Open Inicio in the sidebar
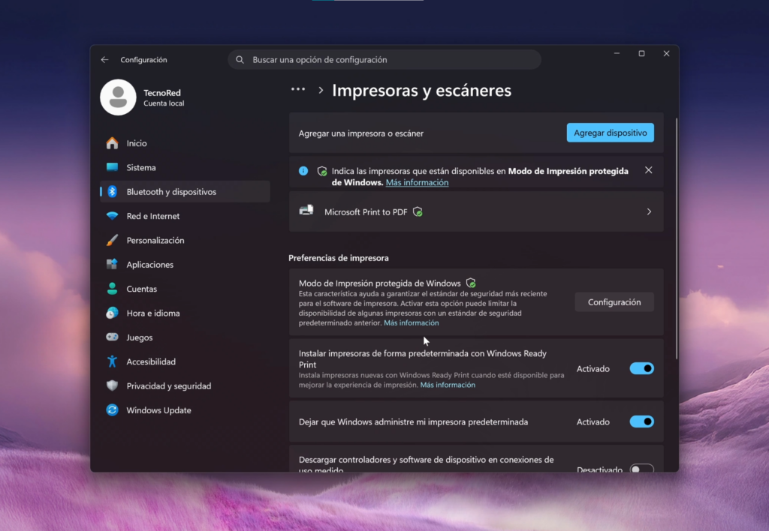The image size is (769, 531). pyautogui.click(x=185, y=143)
